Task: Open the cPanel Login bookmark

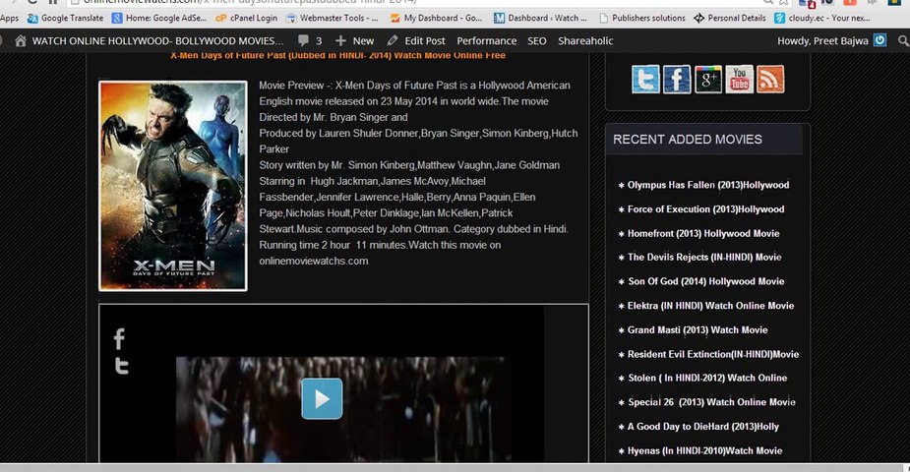Action: coord(246,18)
